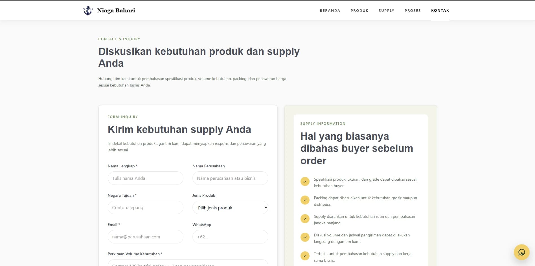Click the Niaga Bahari brand name link
The image size is (535, 266).
click(116, 10)
